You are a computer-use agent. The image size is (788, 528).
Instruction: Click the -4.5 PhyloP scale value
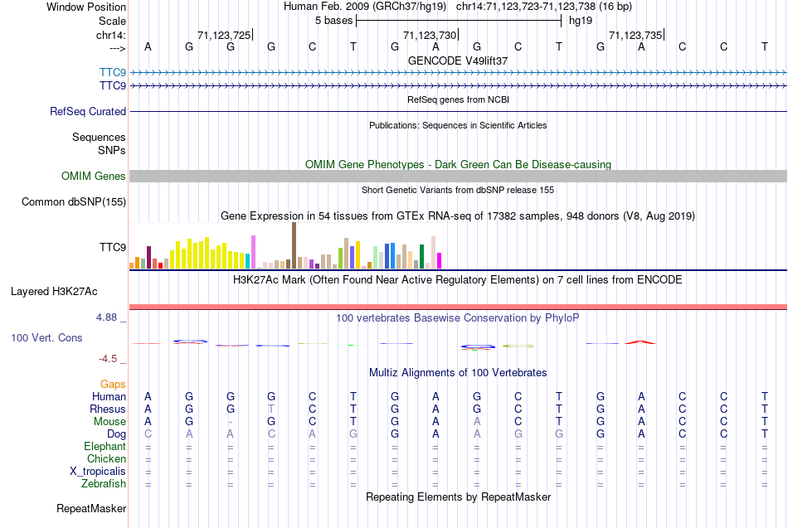108,359
